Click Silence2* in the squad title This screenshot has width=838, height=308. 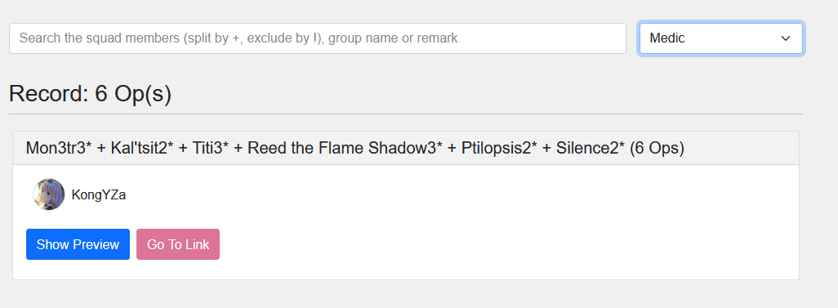click(590, 148)
